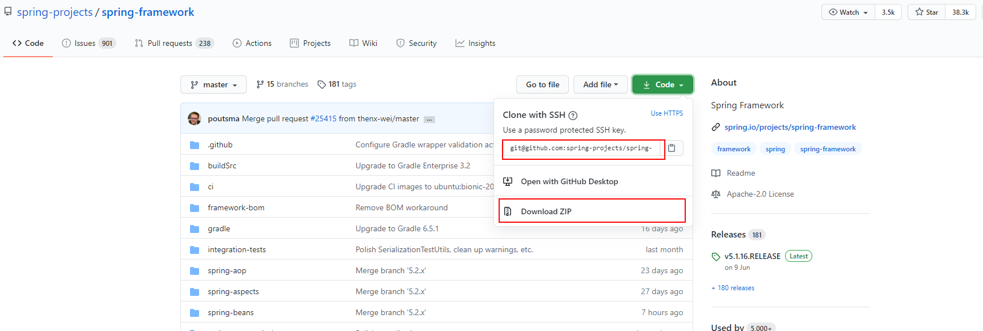
Task: Open the master branch dropdown
Action: pyautogui.click(x=213, y=84)
